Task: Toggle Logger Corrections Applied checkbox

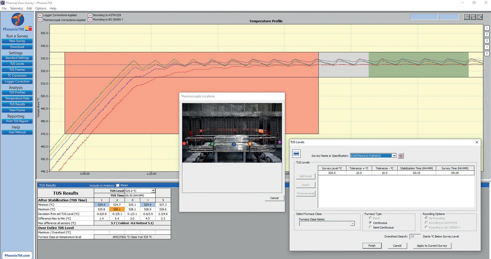Action: [40, 15]
